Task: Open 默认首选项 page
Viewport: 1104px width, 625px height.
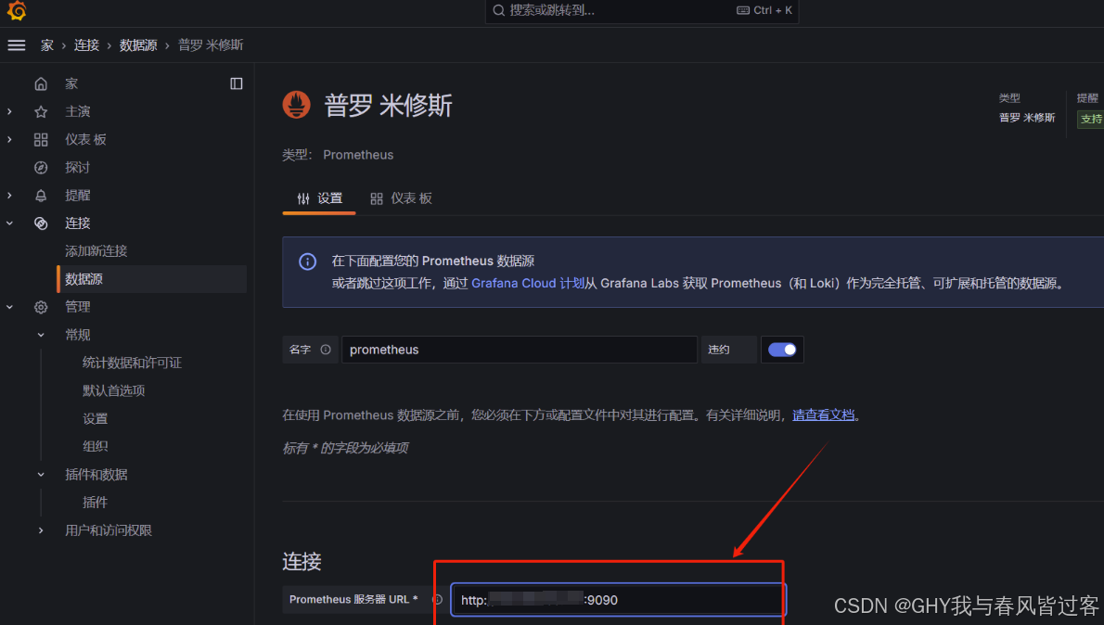Action: [x=113, y=390]
